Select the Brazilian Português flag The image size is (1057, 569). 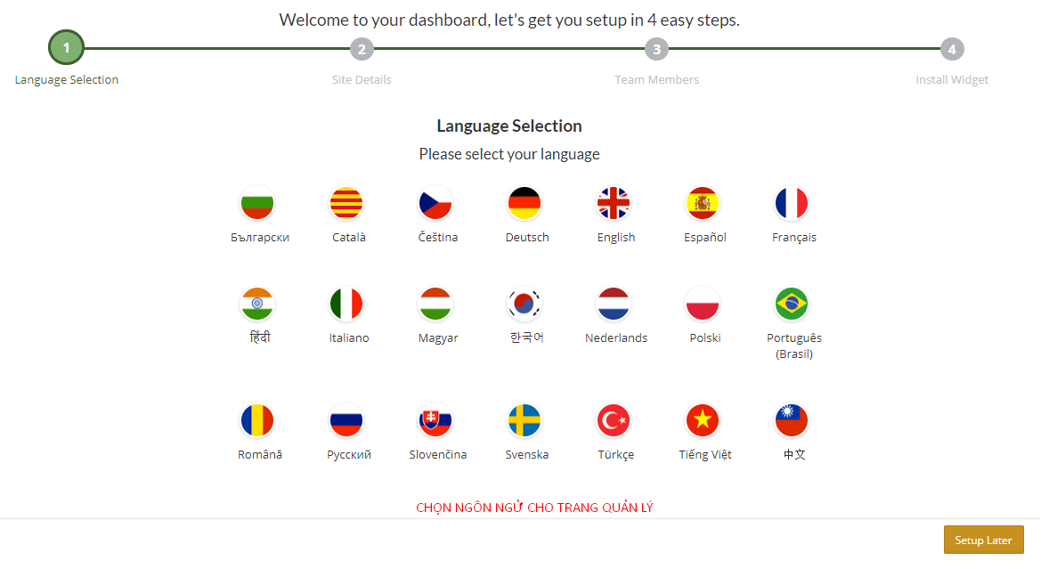pyautogui.click(x=791, y=304)
